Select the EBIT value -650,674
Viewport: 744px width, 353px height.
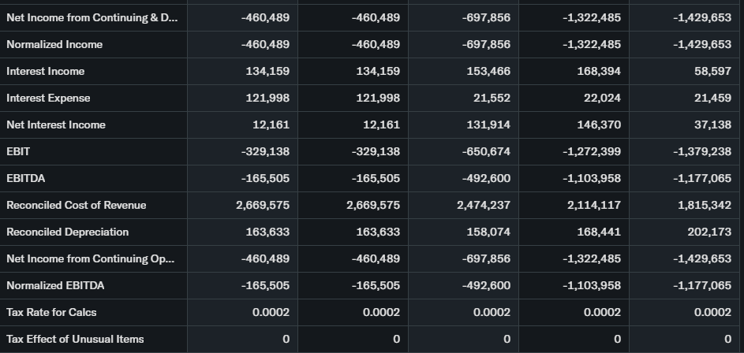[486, 152]
